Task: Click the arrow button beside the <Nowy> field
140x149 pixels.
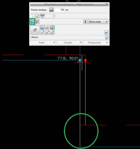Action: pyautogui.click(x=107, y=38)
